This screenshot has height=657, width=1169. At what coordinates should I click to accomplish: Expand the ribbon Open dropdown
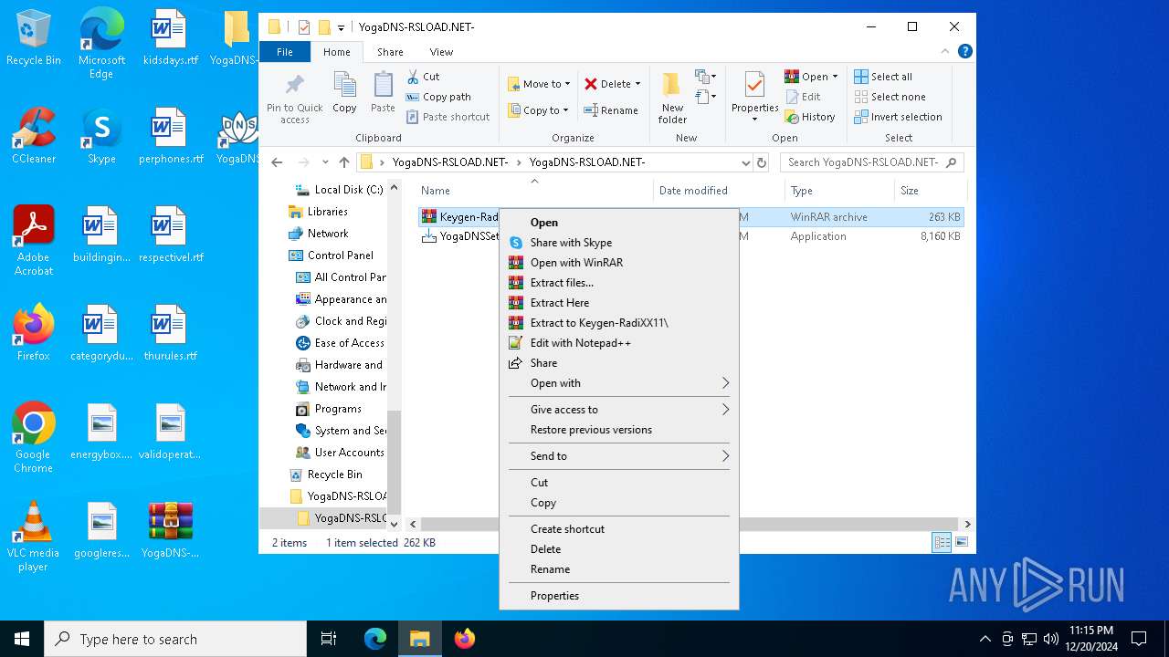point(835,77)
